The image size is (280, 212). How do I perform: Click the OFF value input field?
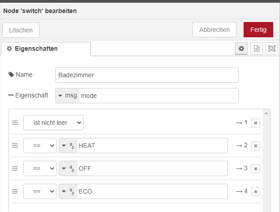pyautogui.click(x=152, y=168)
